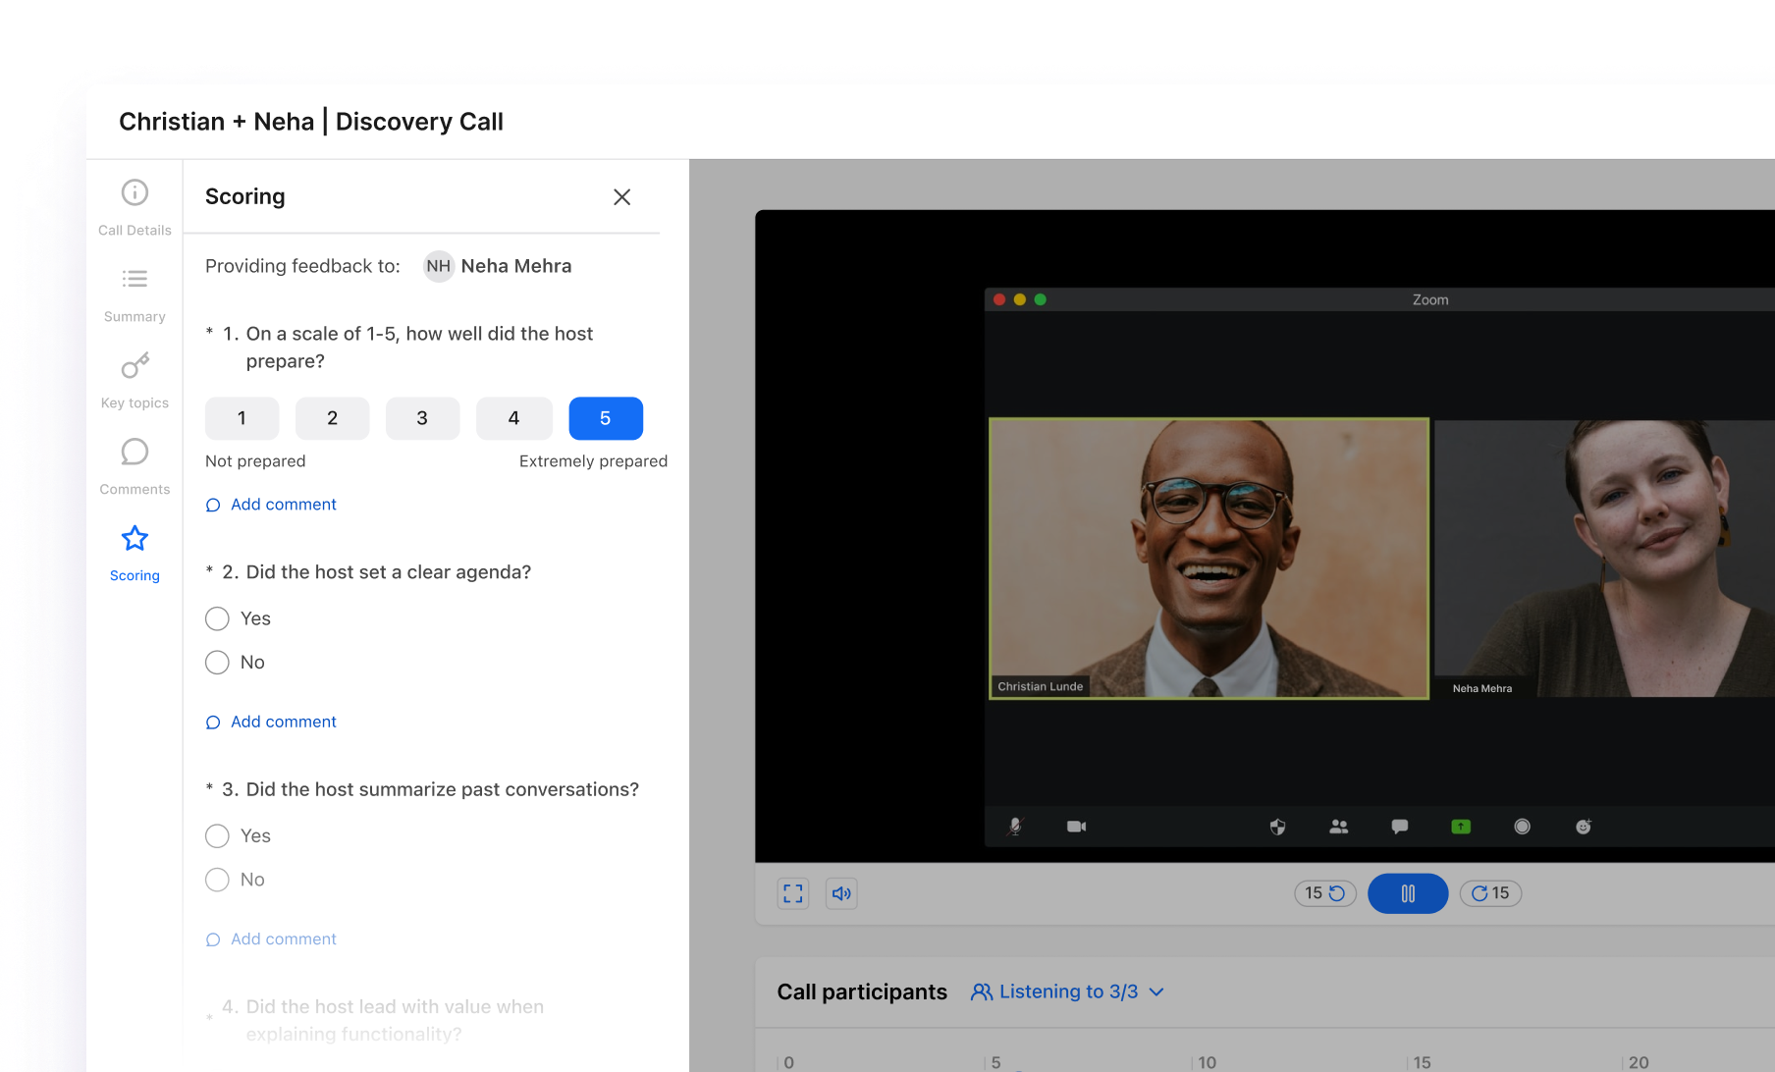This screenshot has width=1775, height=1072.
Task: Select No for clear agenda question
Action: coord(217,663)
